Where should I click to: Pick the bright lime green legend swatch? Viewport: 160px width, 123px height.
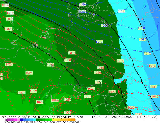point(50,120)
